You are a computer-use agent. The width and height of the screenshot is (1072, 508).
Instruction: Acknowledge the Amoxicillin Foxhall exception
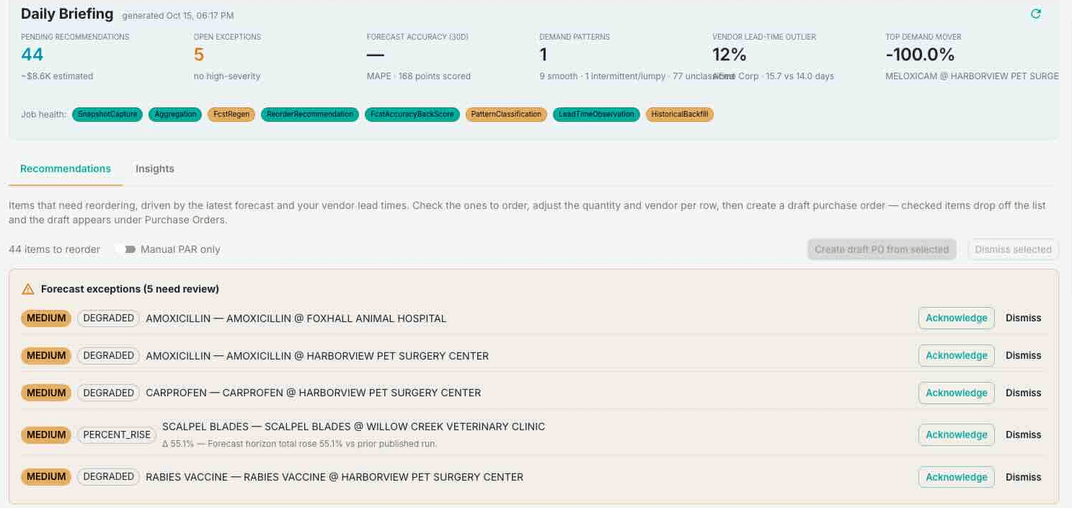(956, 318)
